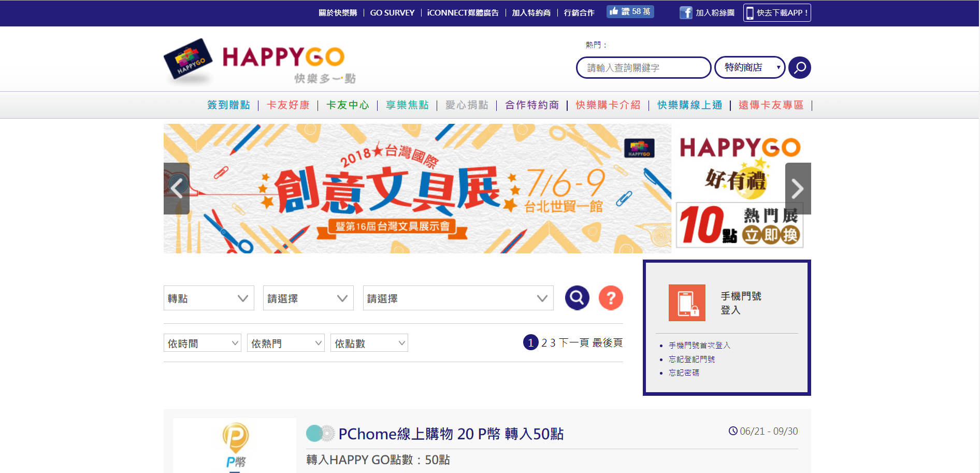
Task: Go to page 3 of results
Action: click(553, 343)
